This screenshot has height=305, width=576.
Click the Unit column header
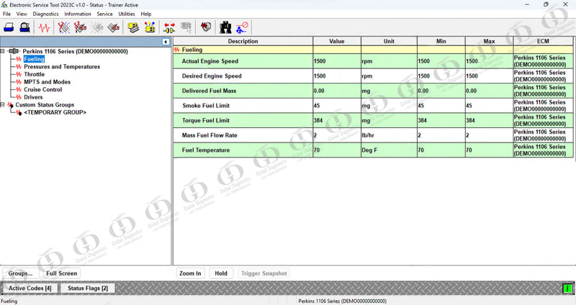click(x=389, y=41)
